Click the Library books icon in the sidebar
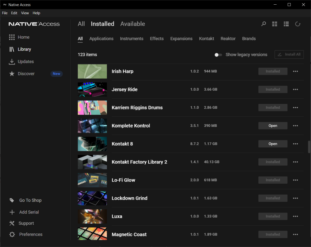This screenshot has width=311, height=247. (x=12, y=49)
